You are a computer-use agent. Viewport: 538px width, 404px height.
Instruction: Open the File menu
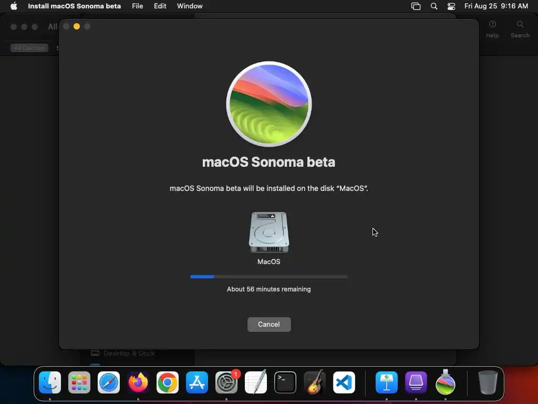click(x=137, y=6)
